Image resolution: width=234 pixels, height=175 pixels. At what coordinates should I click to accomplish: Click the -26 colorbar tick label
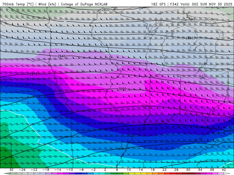coord(22,170)
